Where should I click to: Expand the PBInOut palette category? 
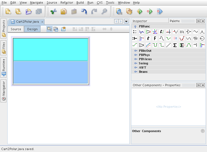145,51
